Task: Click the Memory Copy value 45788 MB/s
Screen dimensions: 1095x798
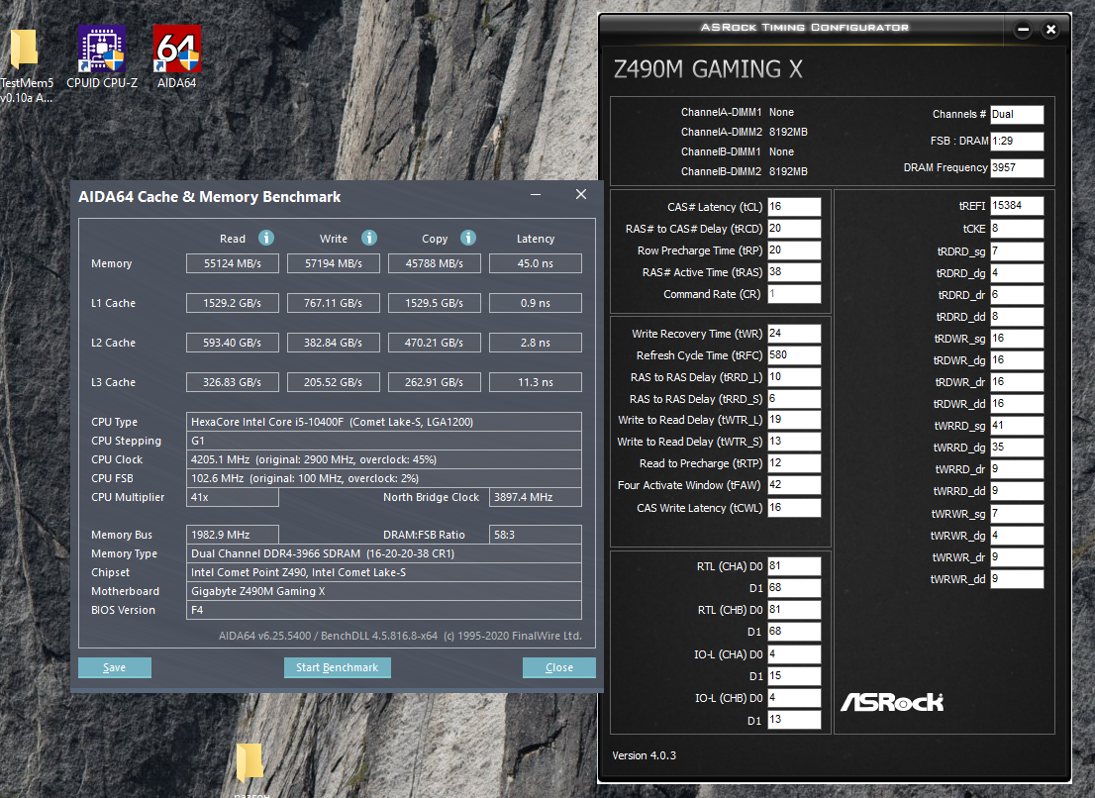Action: point(435,263)
